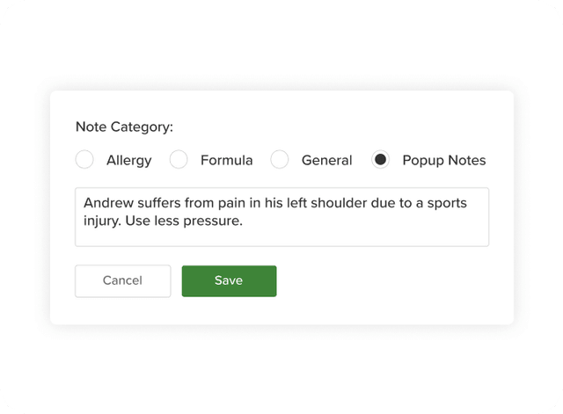Click the "Allergy" label text
Screen dimensions: 563x414
coord(128,160)
